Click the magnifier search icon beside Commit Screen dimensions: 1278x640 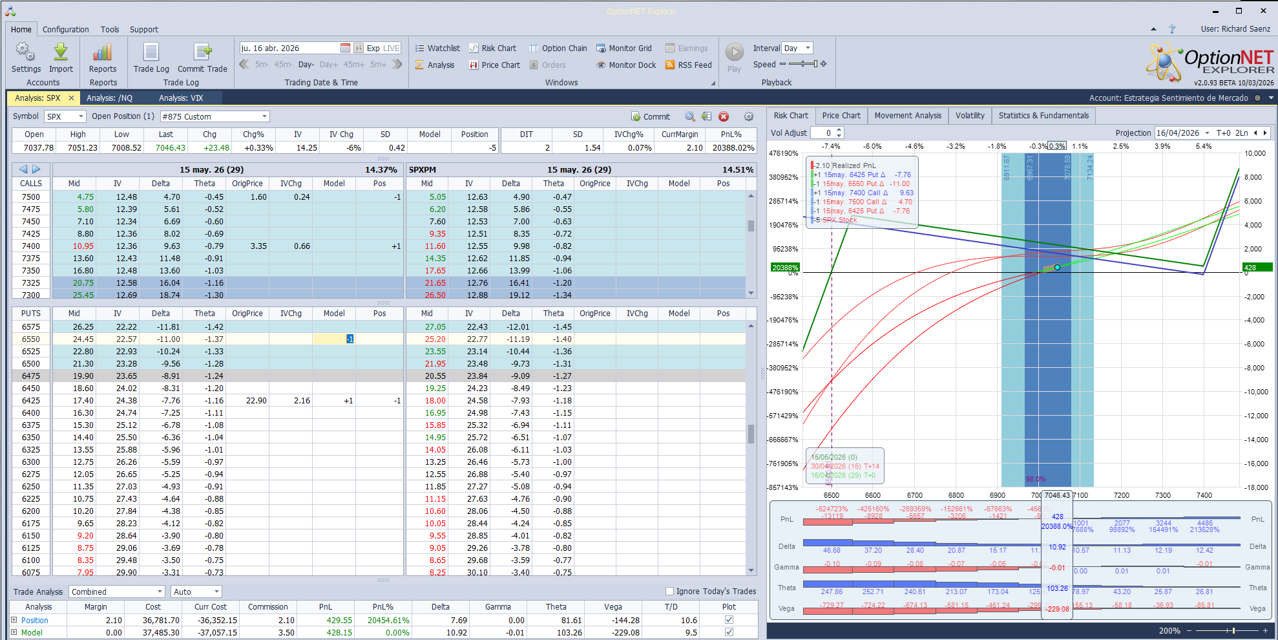pos(690,116)
